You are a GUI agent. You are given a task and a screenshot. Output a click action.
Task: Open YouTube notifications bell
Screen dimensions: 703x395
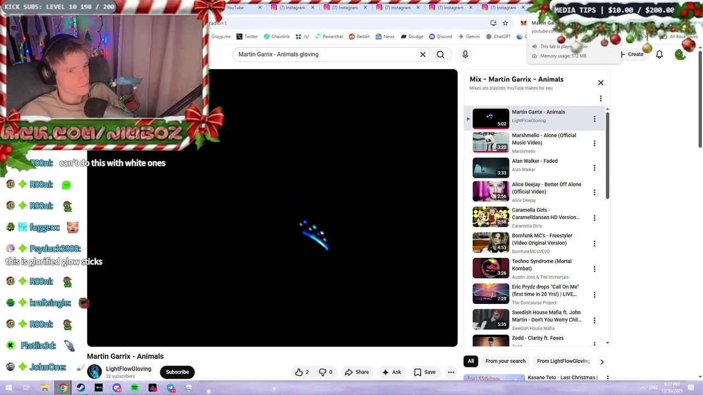click(x=659, y=54)
